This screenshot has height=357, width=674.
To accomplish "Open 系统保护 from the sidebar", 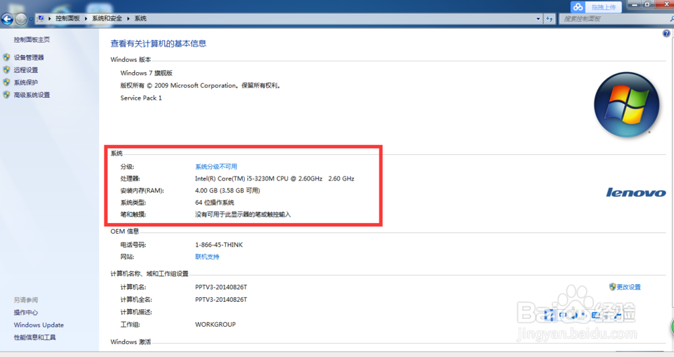I will click(26, 82).
